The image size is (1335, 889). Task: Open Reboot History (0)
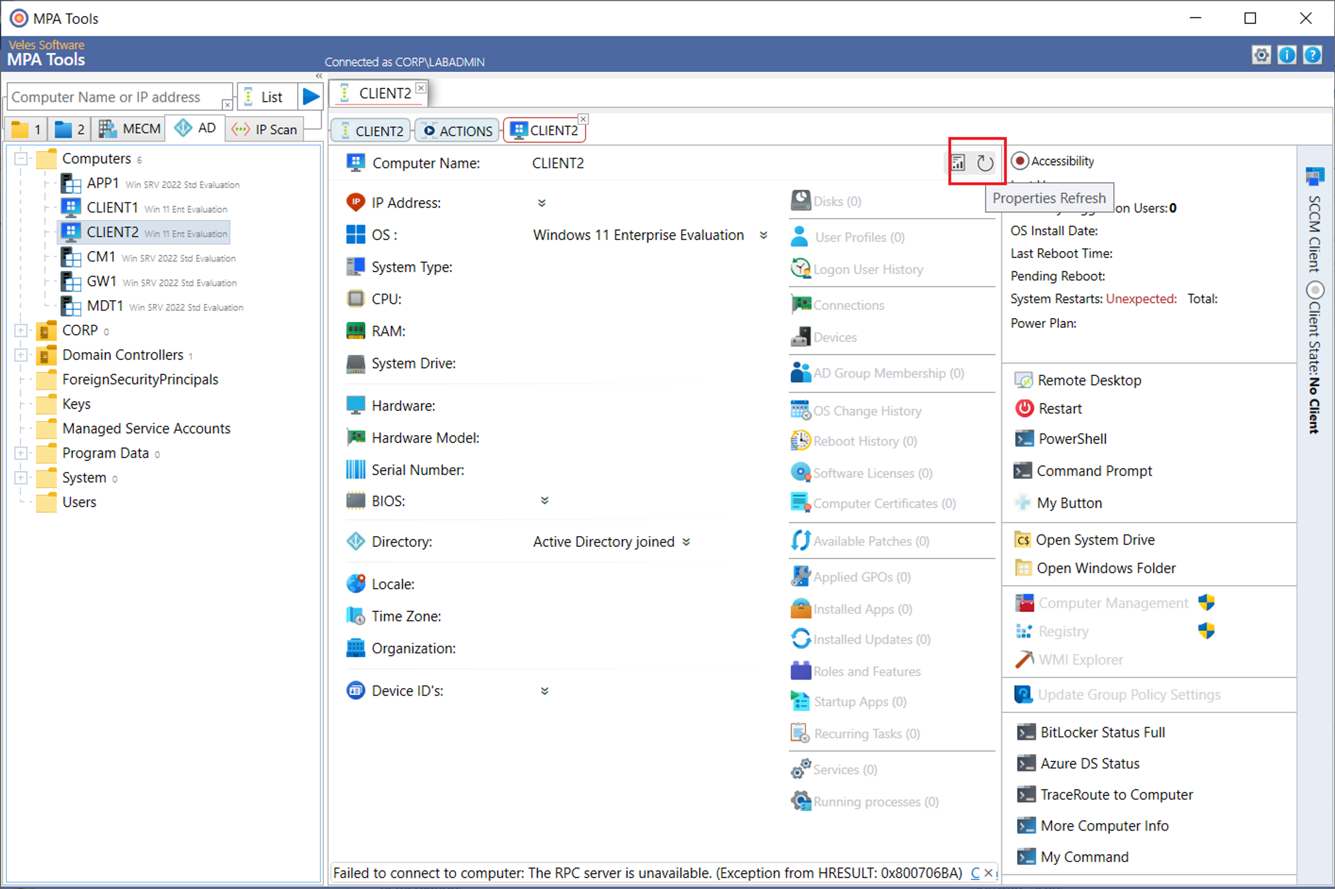[854, 441]
